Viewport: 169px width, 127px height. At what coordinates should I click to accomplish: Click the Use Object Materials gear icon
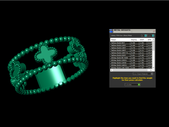pyautogui.click(x=152, y=74)
